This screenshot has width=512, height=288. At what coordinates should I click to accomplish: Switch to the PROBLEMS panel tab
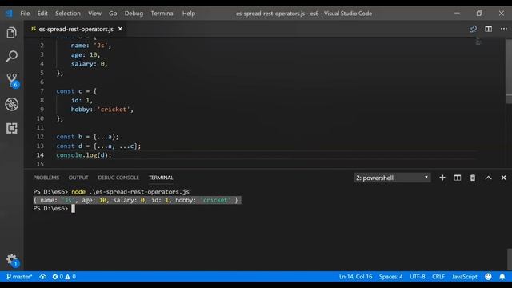pyautogui.click(x=46, y=178)
